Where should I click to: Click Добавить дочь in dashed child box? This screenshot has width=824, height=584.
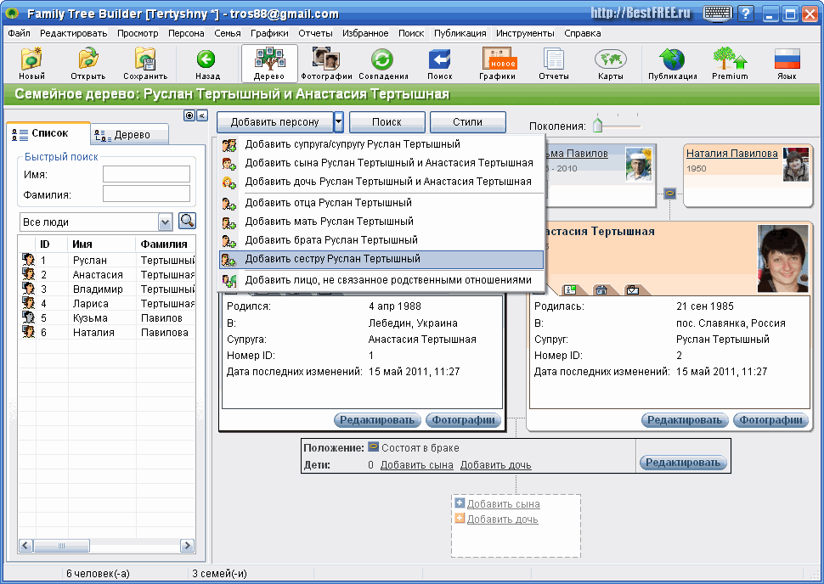(502, 519)
